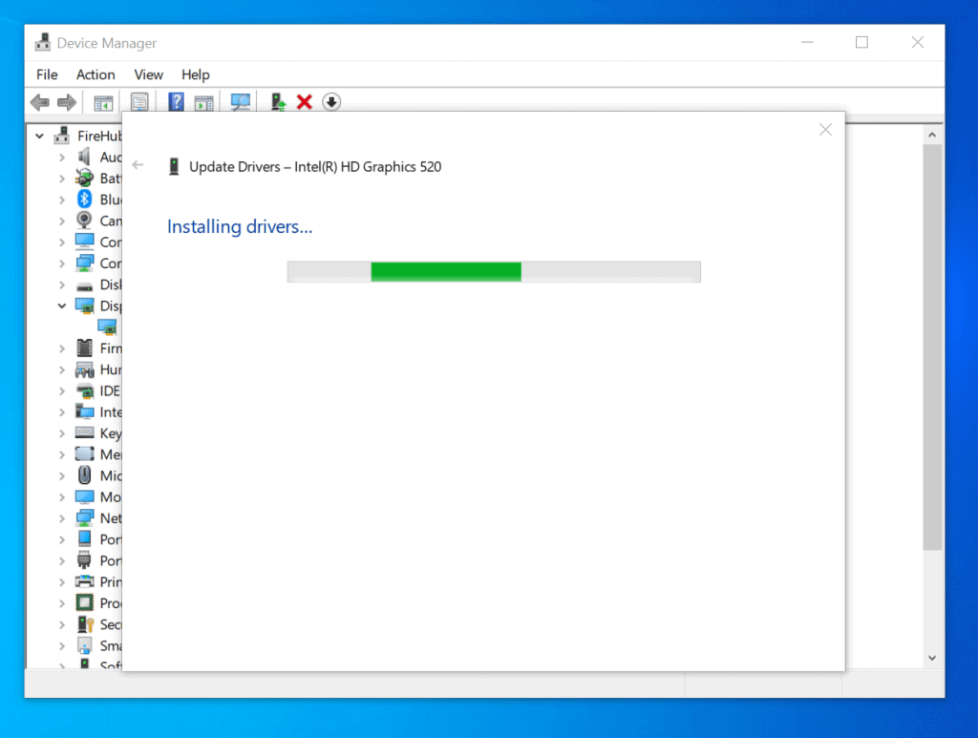This screenshot has width=978, height=738.
Task: Collapse the Display adapters category
Action: pyautogui.click(x=60, y=306)
